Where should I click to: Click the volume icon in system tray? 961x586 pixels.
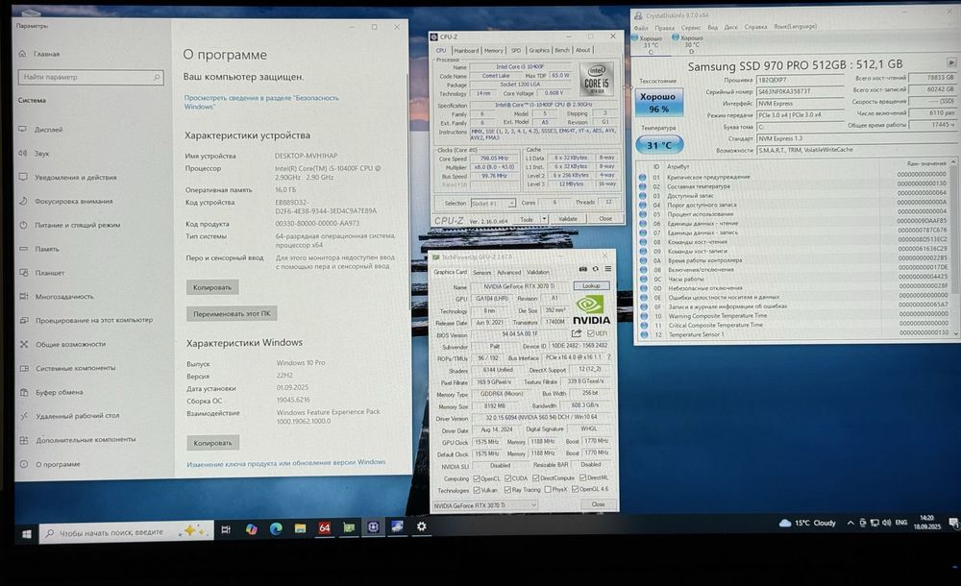pyautogui.click(x=886, y=523)
